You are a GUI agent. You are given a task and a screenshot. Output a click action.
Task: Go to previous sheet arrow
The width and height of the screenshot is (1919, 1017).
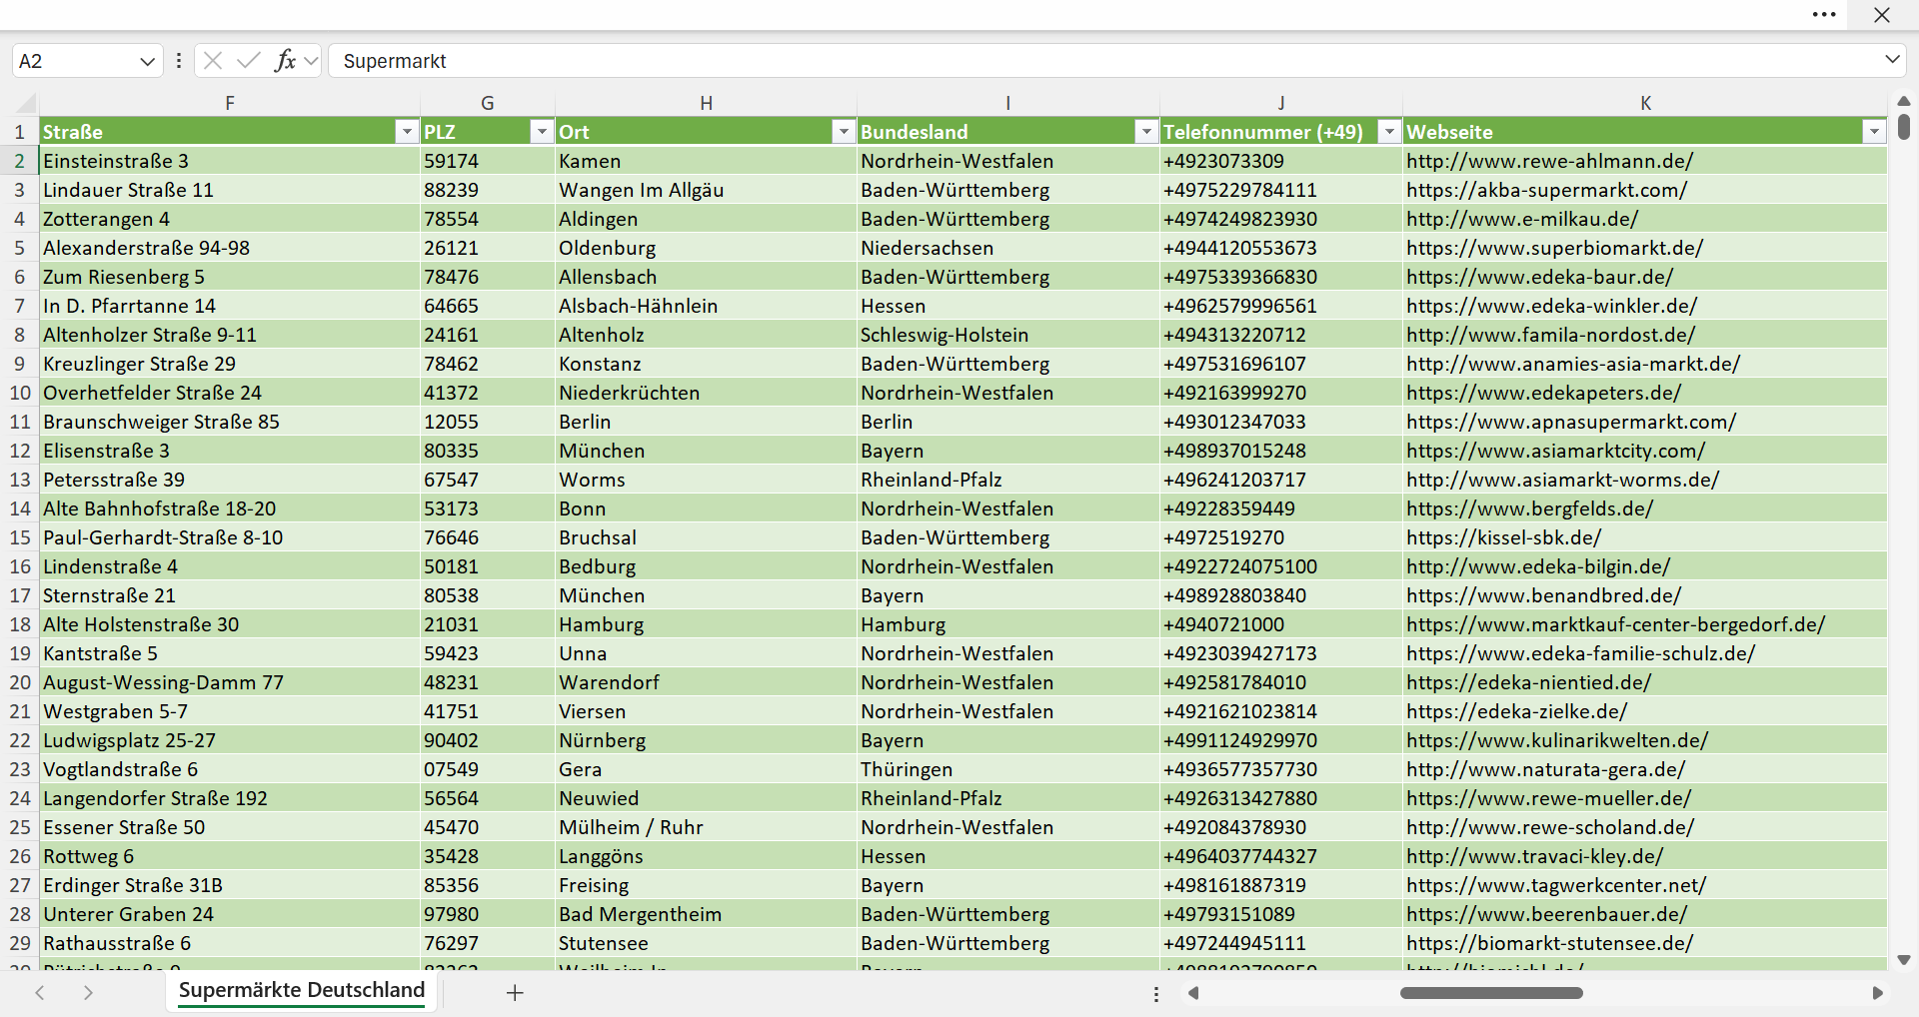[40, 993]
